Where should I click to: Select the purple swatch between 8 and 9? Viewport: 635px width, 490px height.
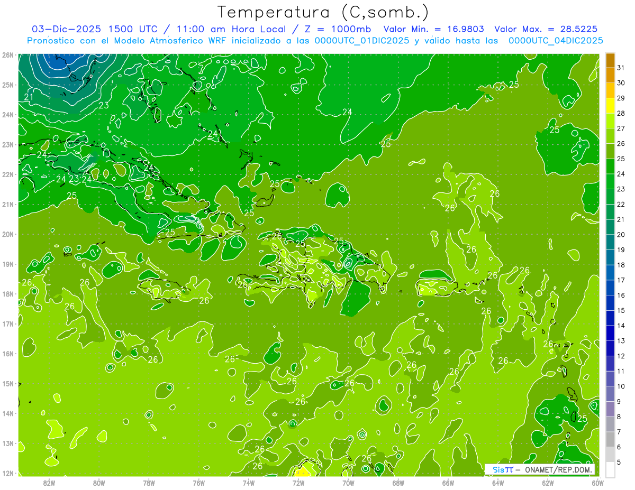tap(610, 409)
